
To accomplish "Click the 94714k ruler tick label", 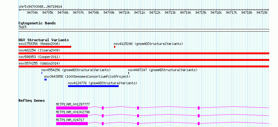I will click(x=186, y=12).
